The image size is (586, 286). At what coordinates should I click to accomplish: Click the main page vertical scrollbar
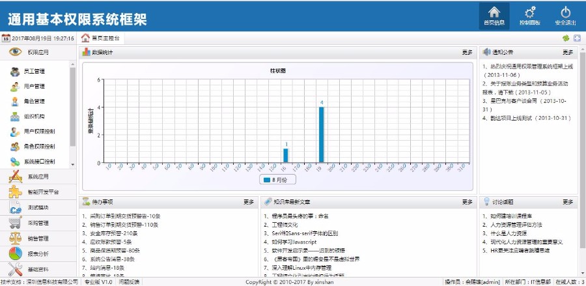click(x=582, y=150)
